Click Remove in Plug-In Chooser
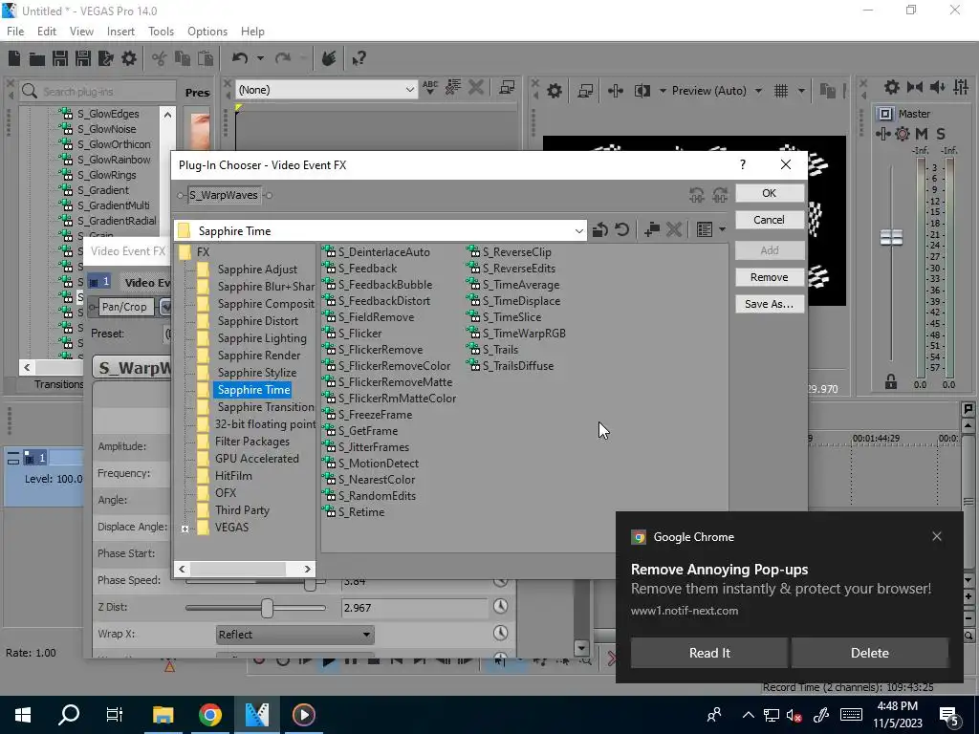The width and height of the screenshot is (979, 734). tap(770, 277)
